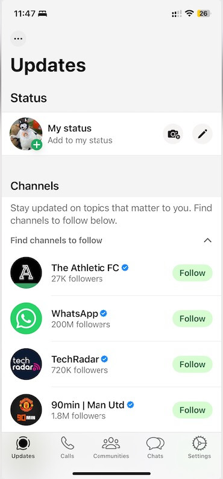Select the Updates tab
Image resolution: width=223 pixels, height=479 pixels.
click(x=23, y=448)
